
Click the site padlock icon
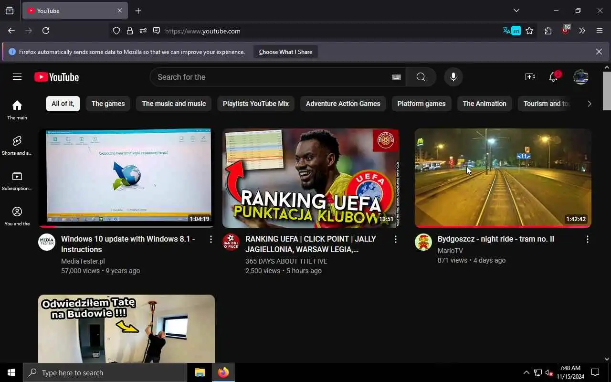coord(129,31)
